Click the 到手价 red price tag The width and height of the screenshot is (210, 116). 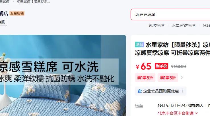point(161,66)
